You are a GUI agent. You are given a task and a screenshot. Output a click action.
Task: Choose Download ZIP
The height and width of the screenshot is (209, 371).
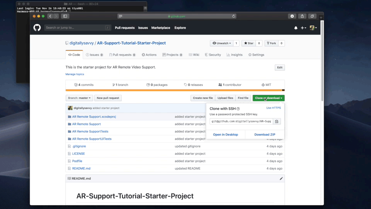tap(265, 135)
